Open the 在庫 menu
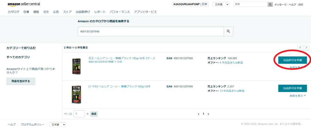Image resolution: width=311 pixels, height=135 pixels. (26, 12)
